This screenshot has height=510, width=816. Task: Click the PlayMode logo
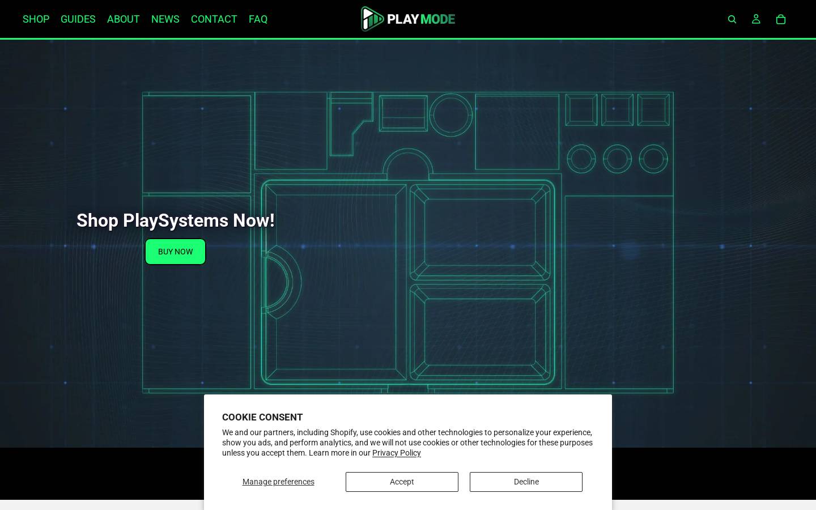[408, 19]
